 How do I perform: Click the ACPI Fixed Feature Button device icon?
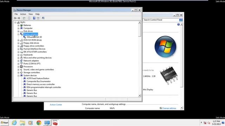25,78
